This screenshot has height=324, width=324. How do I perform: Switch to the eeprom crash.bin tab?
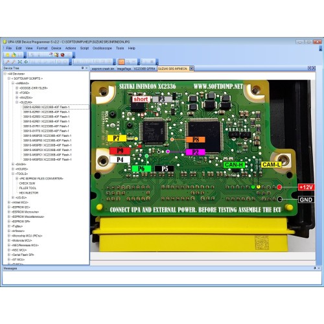(103, 69)
